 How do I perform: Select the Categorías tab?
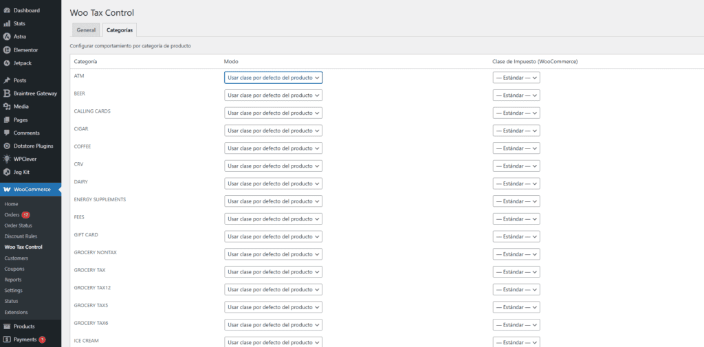click(120, 30)
